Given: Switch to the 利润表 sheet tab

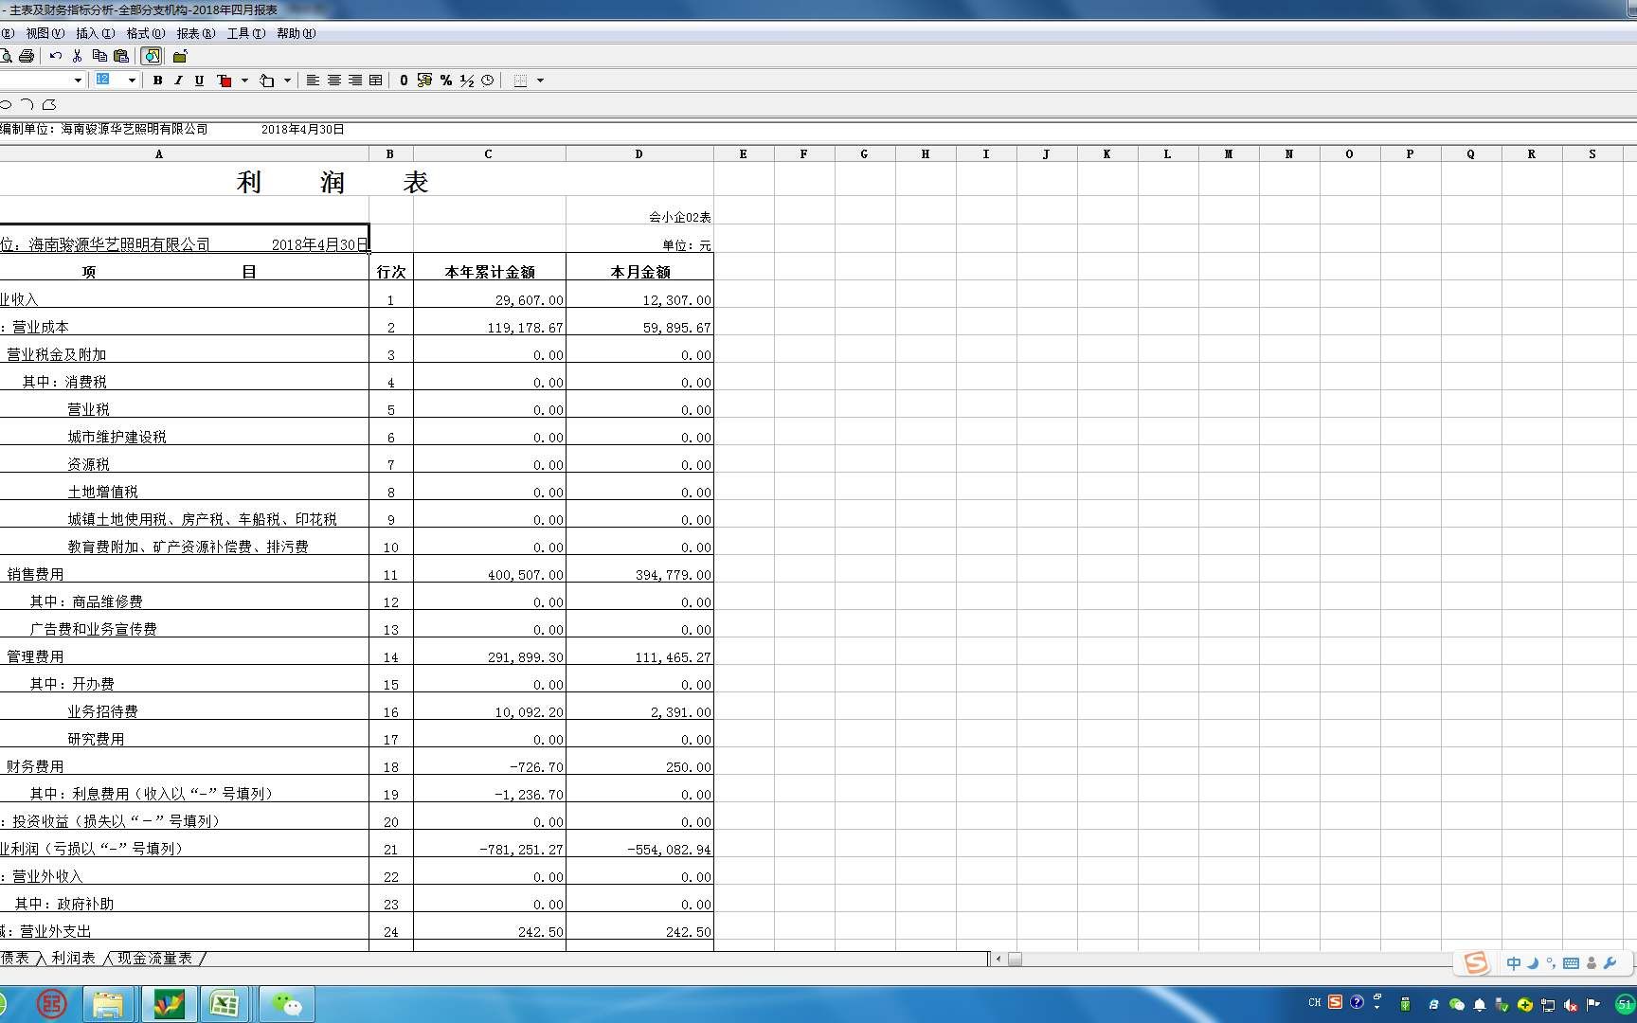Looking at the screenshot, I should coord(73,959).
